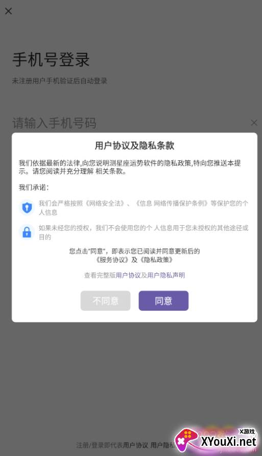262x456 pixels.
Task: Clear the phone number field with X icon
Action: (254, 123)
